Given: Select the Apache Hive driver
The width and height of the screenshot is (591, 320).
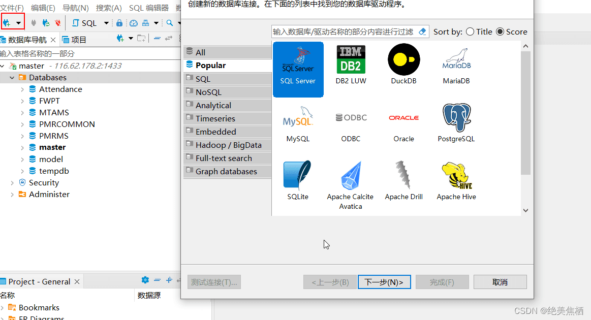Looking at the screenshot, I should pos(456,181).
